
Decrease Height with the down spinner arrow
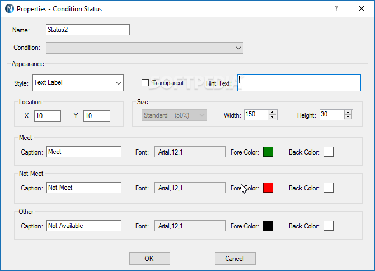(348, 118)
